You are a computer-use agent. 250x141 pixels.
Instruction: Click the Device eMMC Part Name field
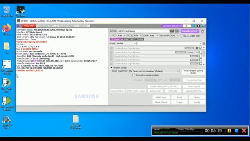click(x=143, y=31)
